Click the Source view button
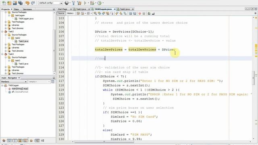The height and width of the screenshot is (145, 258). [61, 13]
